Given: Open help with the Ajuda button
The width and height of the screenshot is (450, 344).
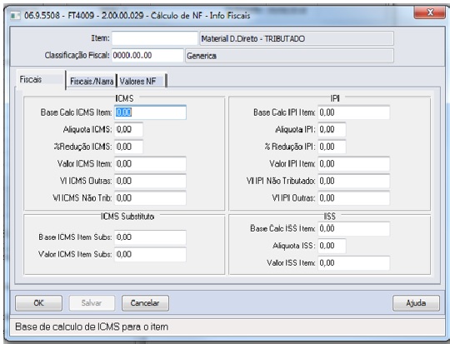Looking at the screenshot, I should pyautogui.click(x=416, y=303).
